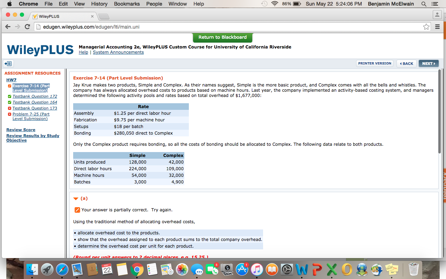This screenshot has width=446, height=279.
Task: Open Microsoft Excel from the dock
Action: [332, 269]
